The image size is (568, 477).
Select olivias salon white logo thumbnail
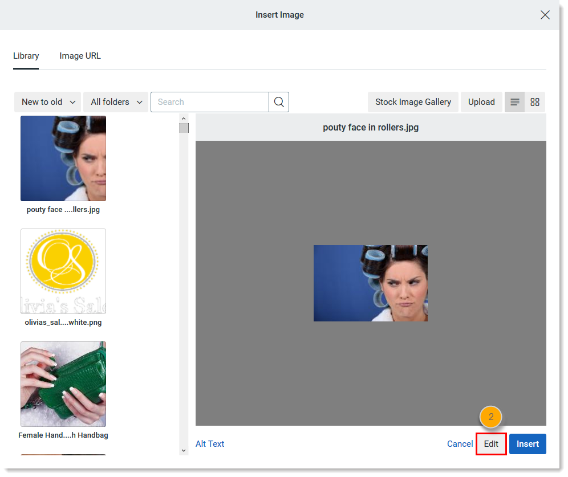pos(63,271)
